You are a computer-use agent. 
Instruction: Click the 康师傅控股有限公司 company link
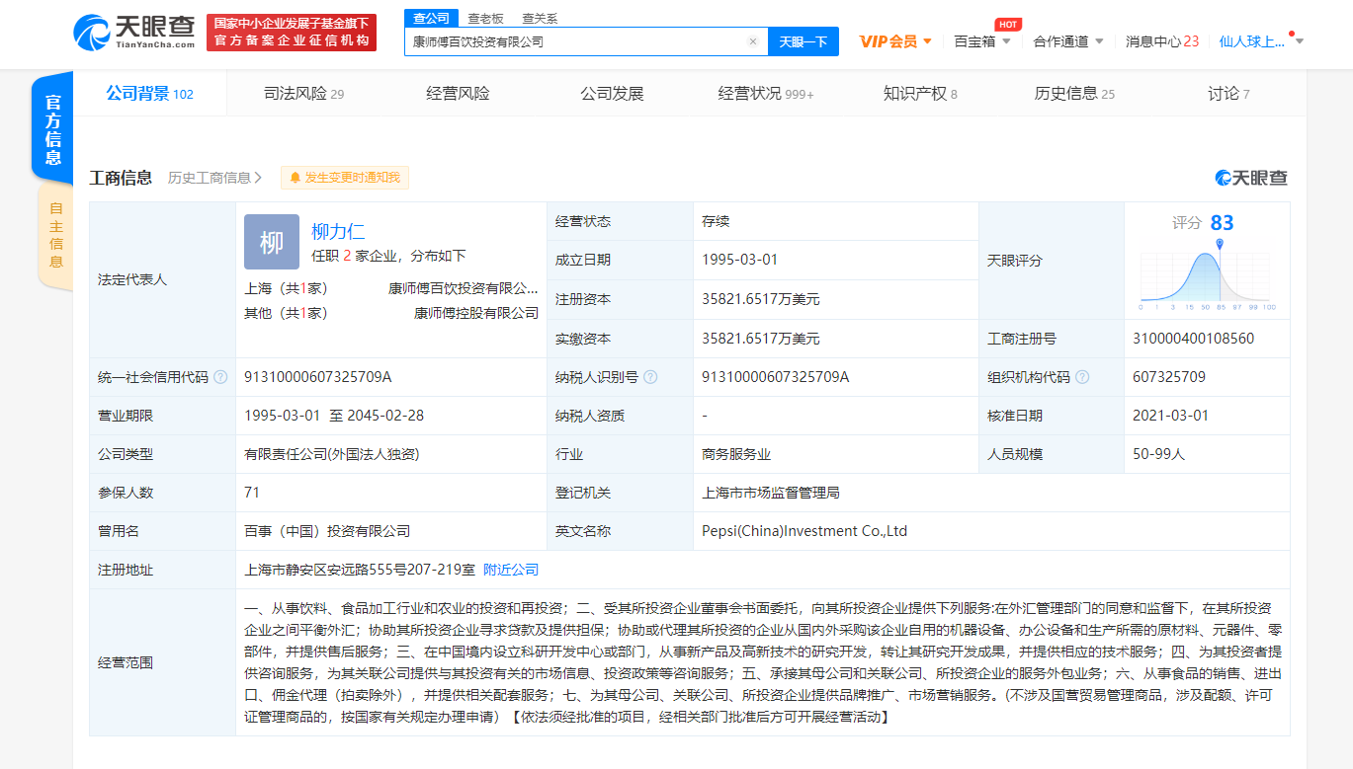click(476, 313)
